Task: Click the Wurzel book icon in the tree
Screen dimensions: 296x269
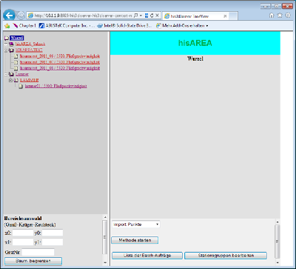Action: [x=7, y=38]
